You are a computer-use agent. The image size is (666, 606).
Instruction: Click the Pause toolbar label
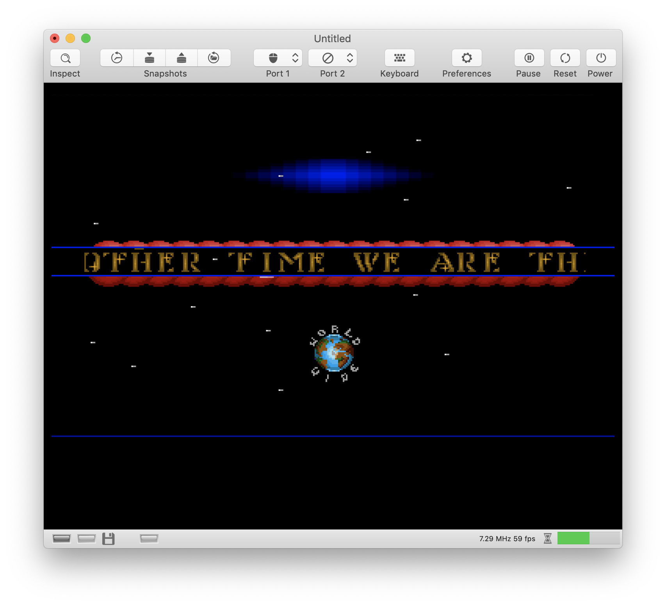pos(529,74)
